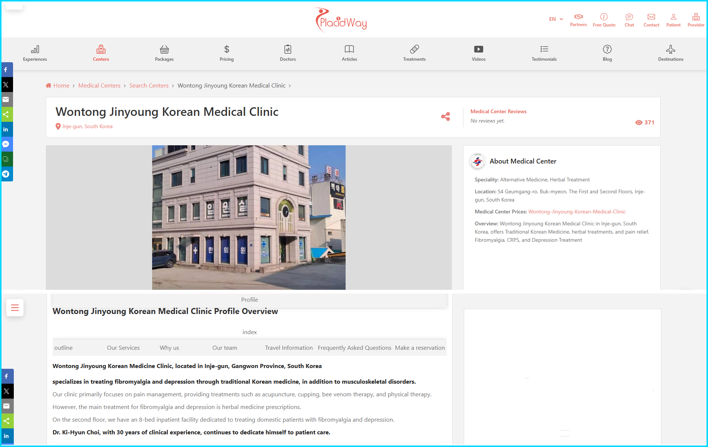Open the Experiences bar-chart icon
The image size is (708, 447).
pos(35,50)
